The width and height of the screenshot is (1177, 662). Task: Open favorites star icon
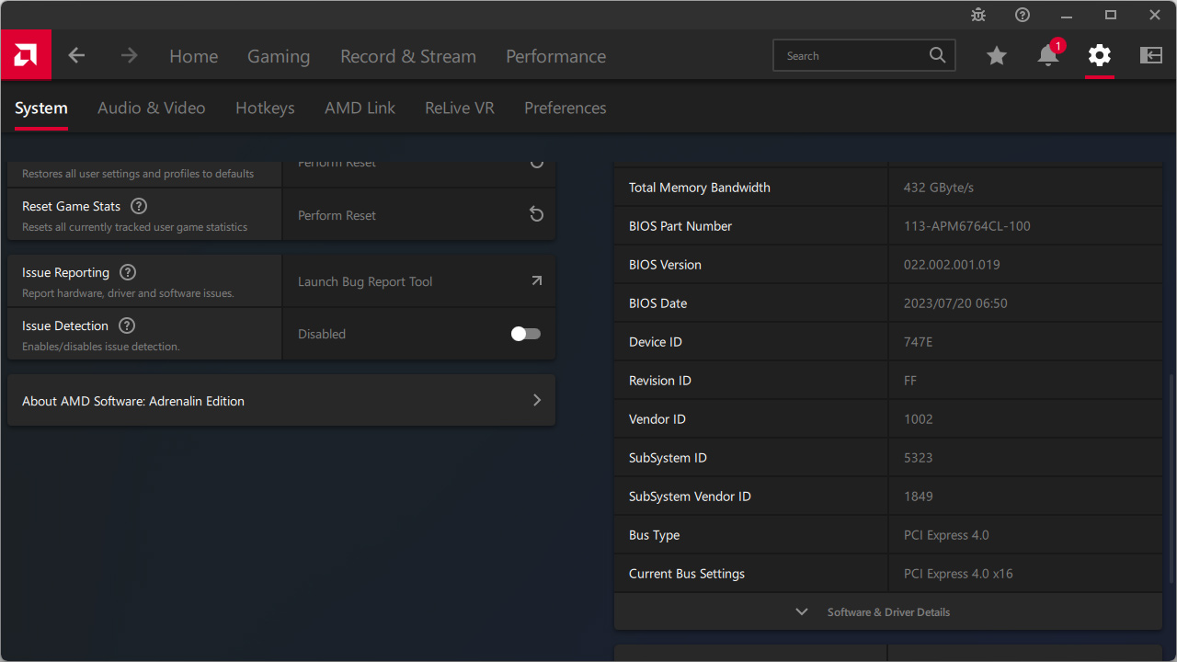997,56
